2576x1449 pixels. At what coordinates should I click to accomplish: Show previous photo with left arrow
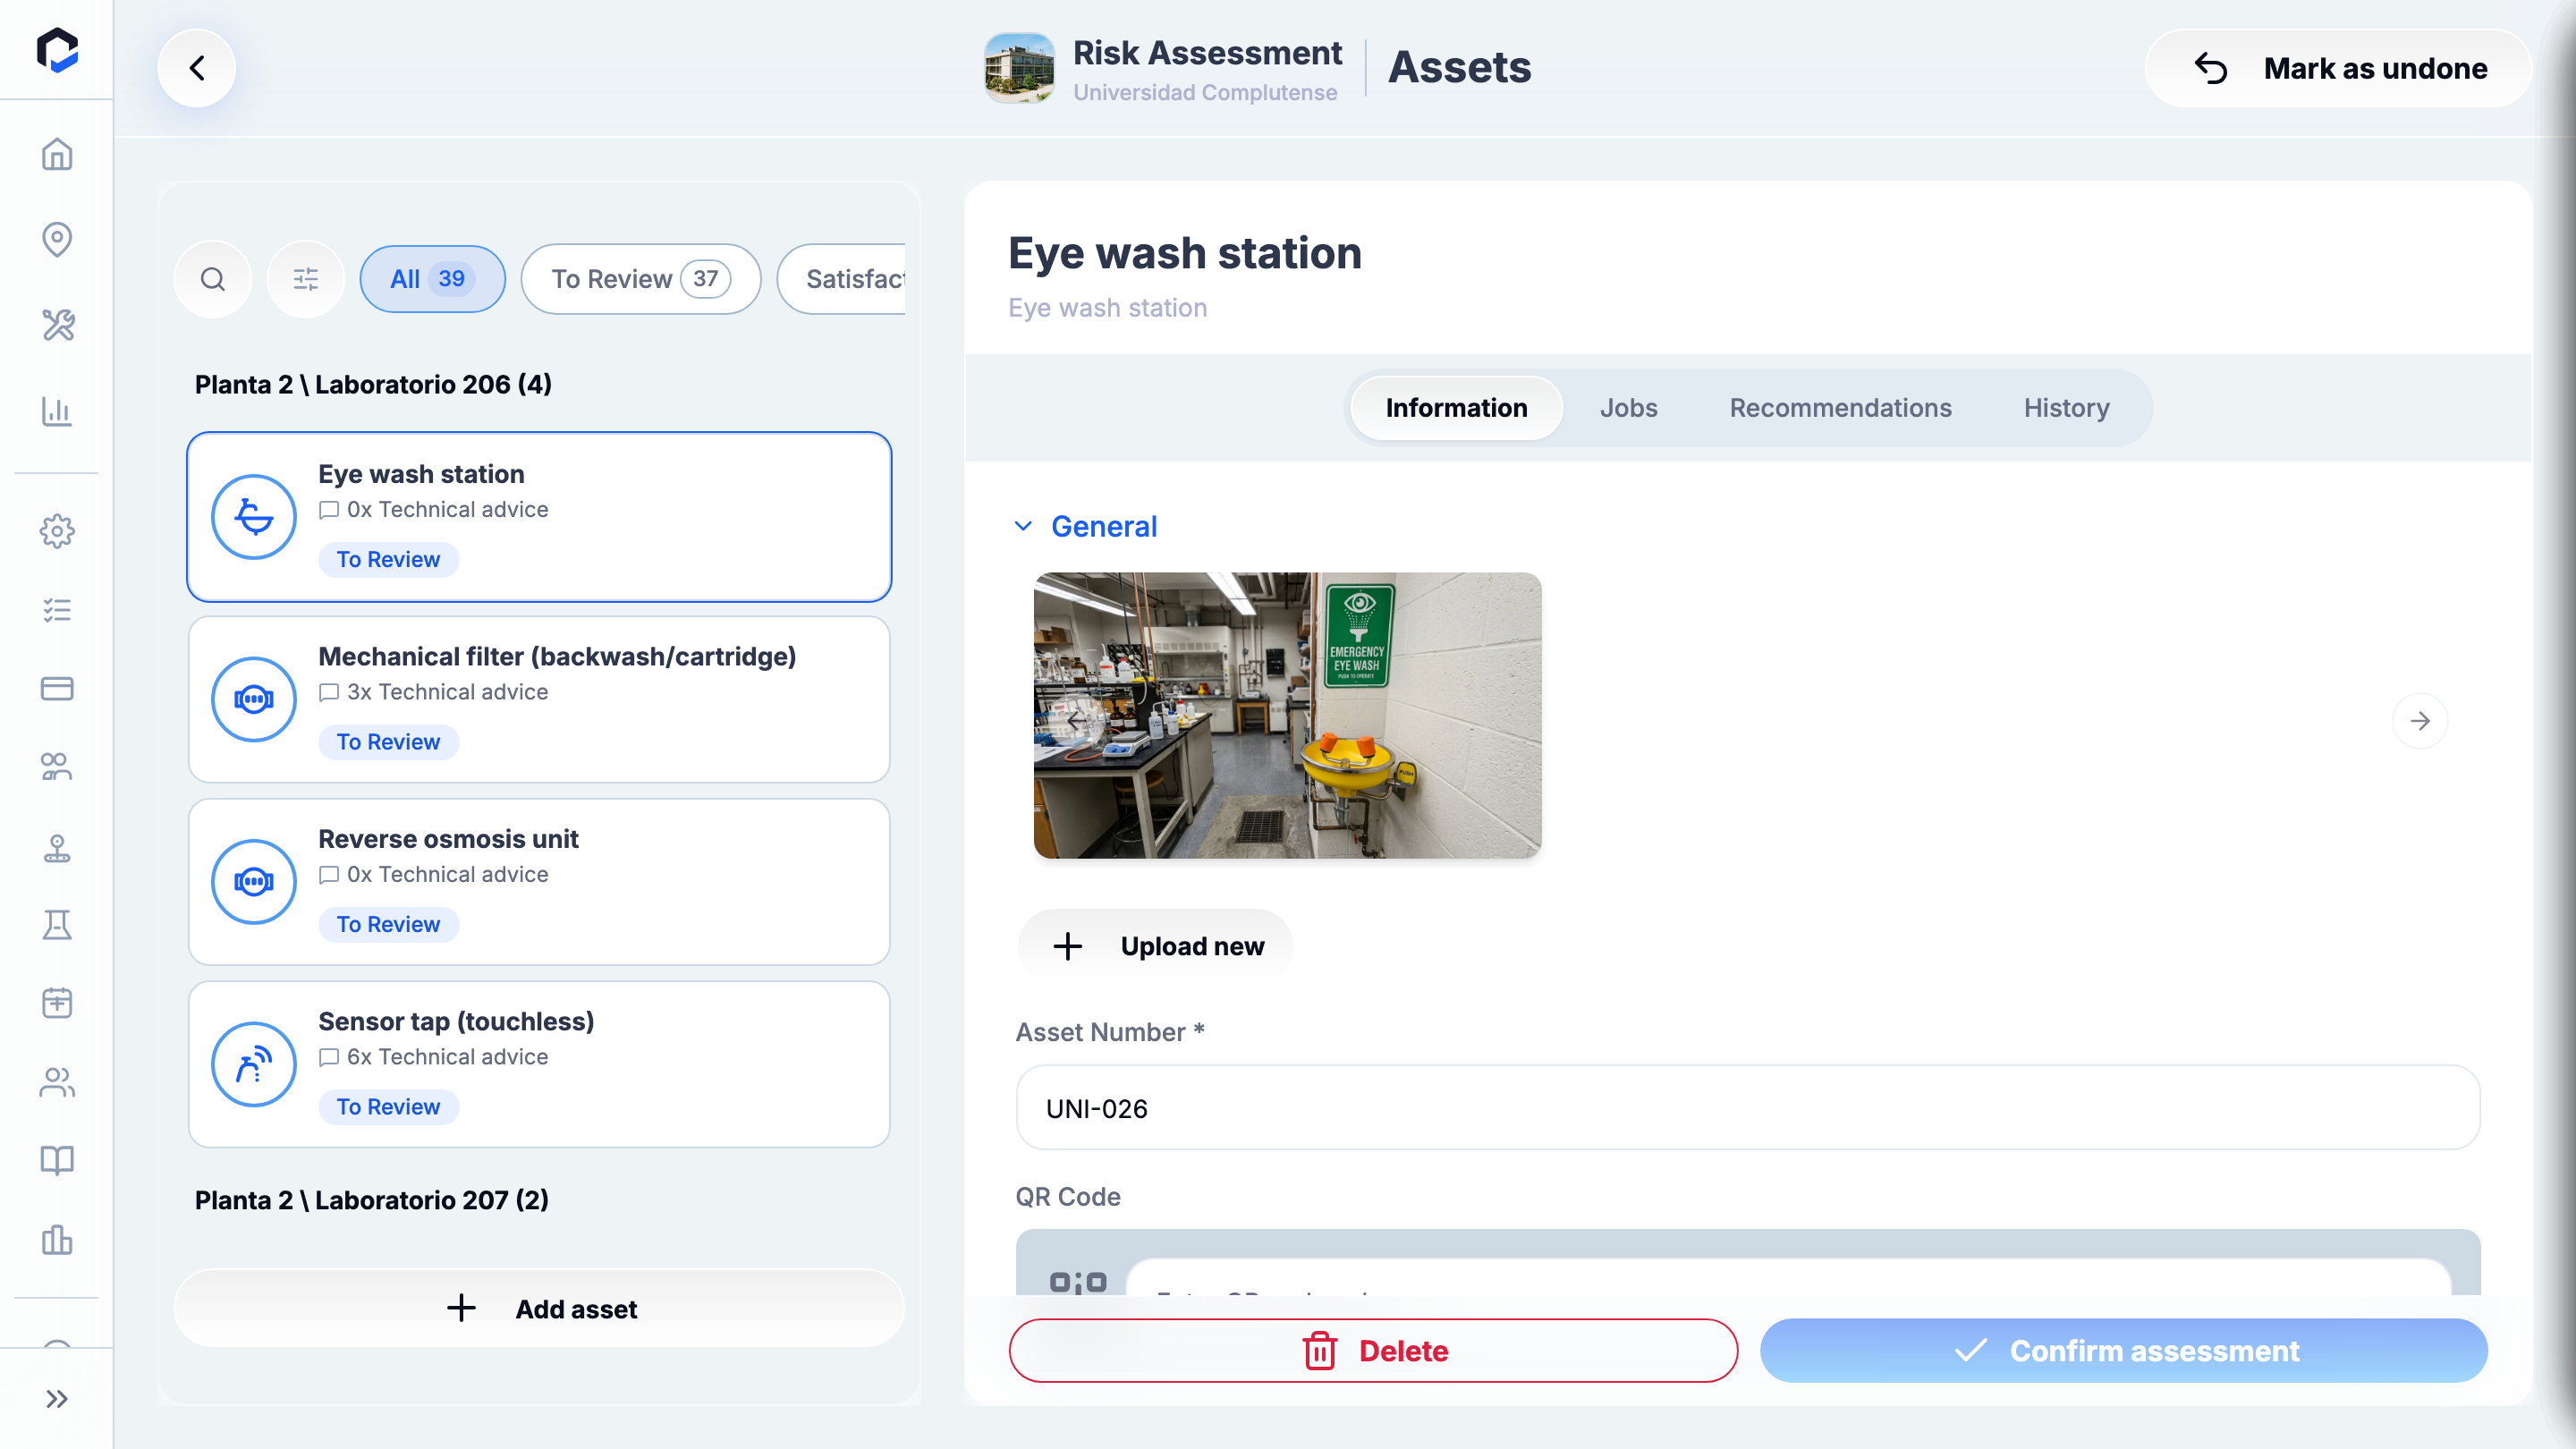tap(1076, 720)
